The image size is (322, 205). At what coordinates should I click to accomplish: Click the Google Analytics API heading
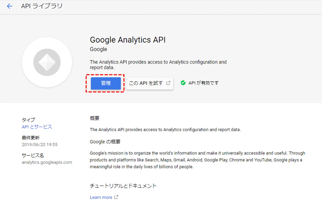click(x=128, y=40)
